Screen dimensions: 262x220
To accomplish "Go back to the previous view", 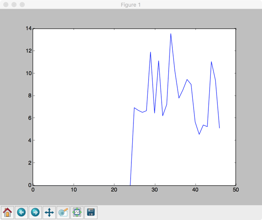I will pyautogui.click(x=21, y=212).
